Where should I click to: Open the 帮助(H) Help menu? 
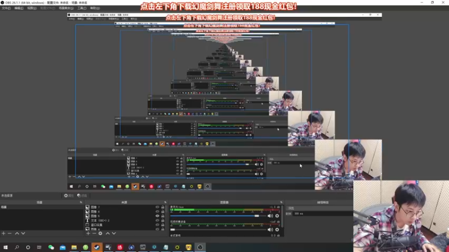(x=95, y=8)
